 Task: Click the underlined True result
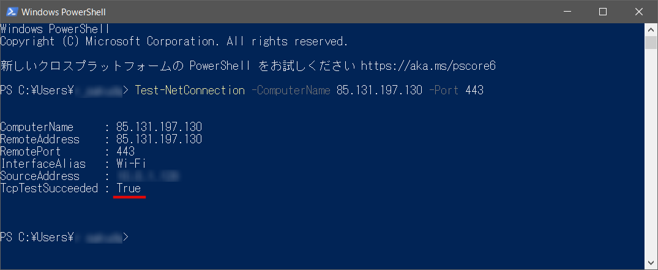click(129, 188)
